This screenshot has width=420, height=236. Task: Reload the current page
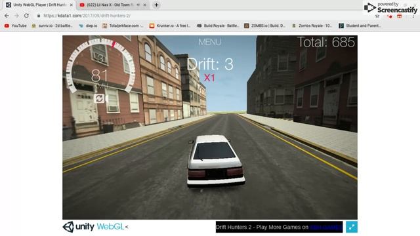pyautogui.click(x=26, y=16)
